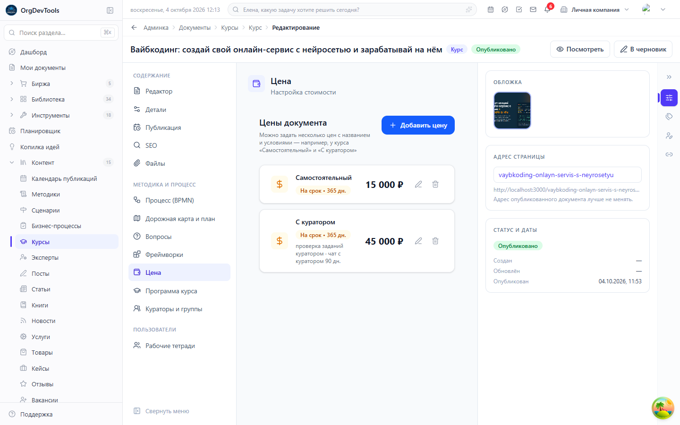The image size is (680, 425).
Task: Focus the page address slug field
Action: [568, 175]
